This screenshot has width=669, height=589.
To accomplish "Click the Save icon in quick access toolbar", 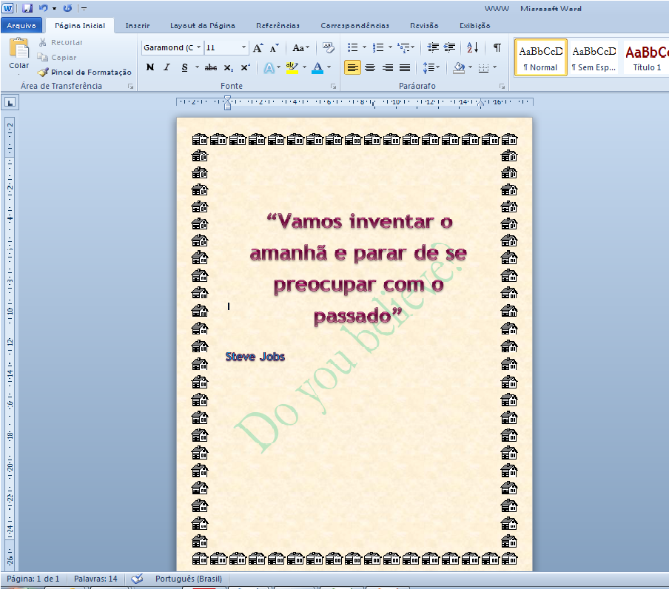I will point(27,8).
